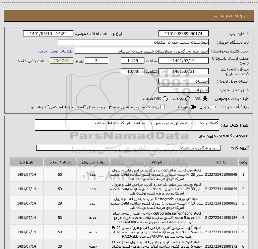Click the delivery city field اصفهان
The width and height of the screenshot is (258, 249).
click(184, 90)
